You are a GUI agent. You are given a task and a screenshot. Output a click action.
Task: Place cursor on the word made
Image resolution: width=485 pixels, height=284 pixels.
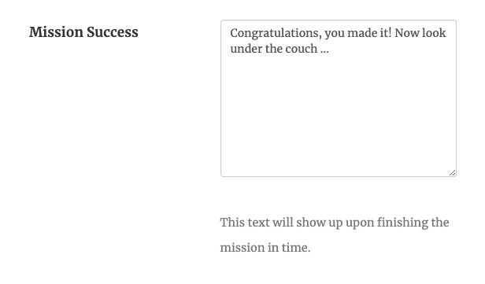pyautogui.click(x=360, y=33)
